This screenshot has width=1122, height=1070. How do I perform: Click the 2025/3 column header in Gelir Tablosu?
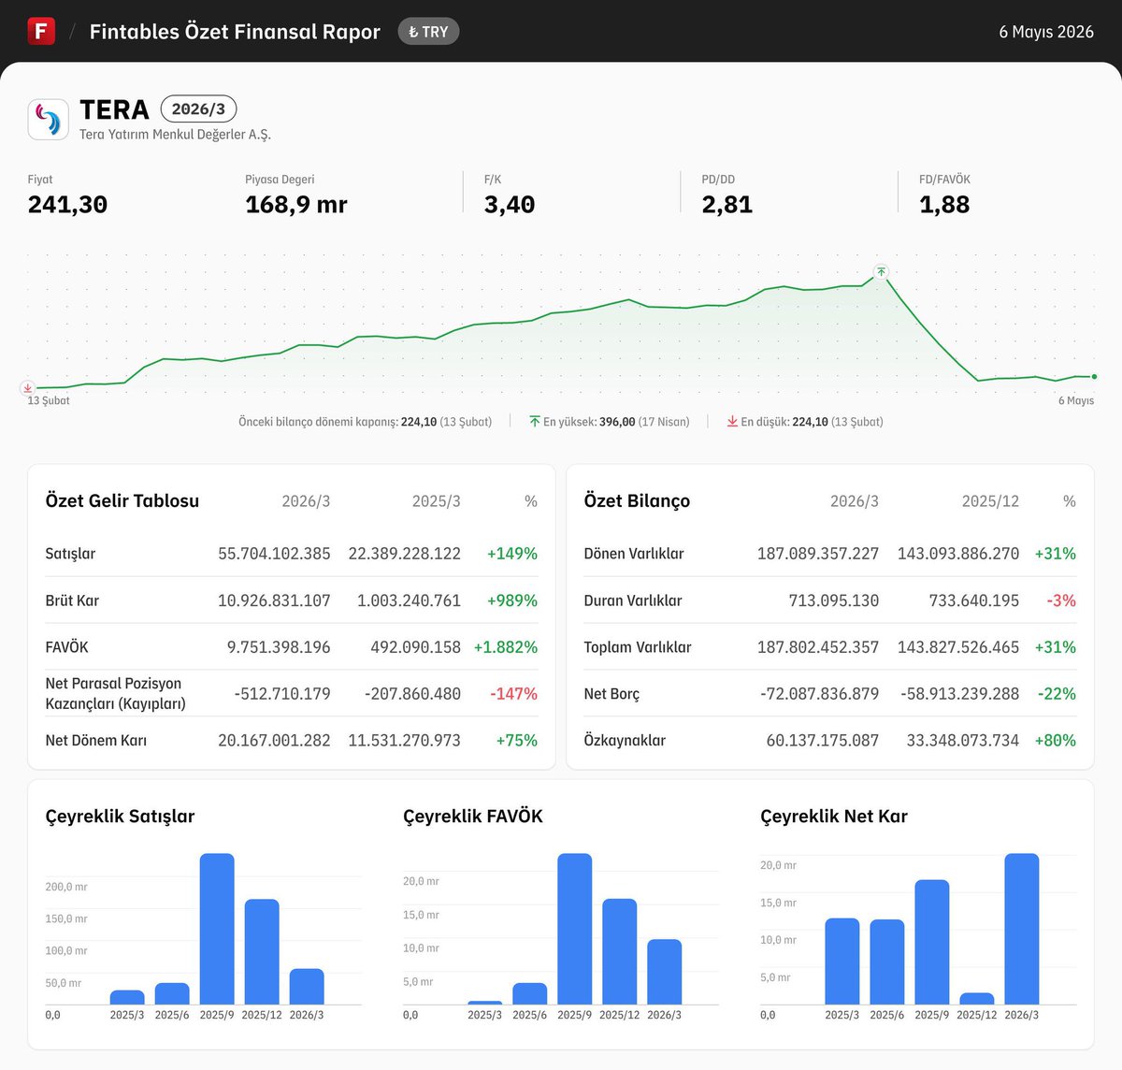click(x=436, y=501)
